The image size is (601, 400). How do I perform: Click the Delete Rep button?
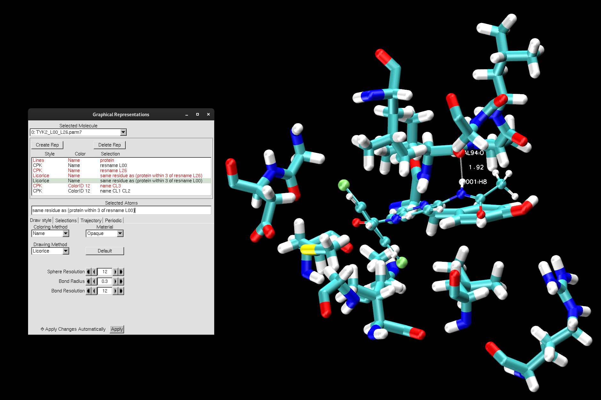coord(109,145)
